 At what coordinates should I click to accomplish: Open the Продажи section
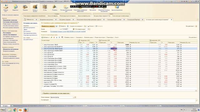25,7
